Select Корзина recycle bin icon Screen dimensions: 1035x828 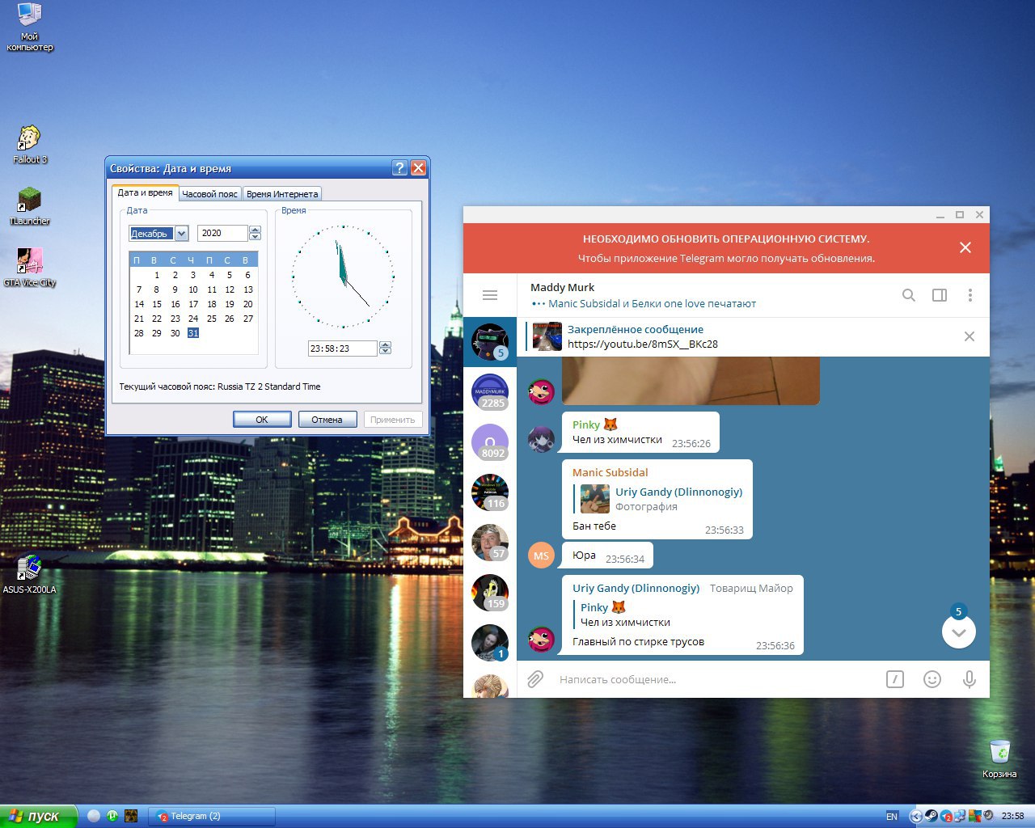point(999,758)
